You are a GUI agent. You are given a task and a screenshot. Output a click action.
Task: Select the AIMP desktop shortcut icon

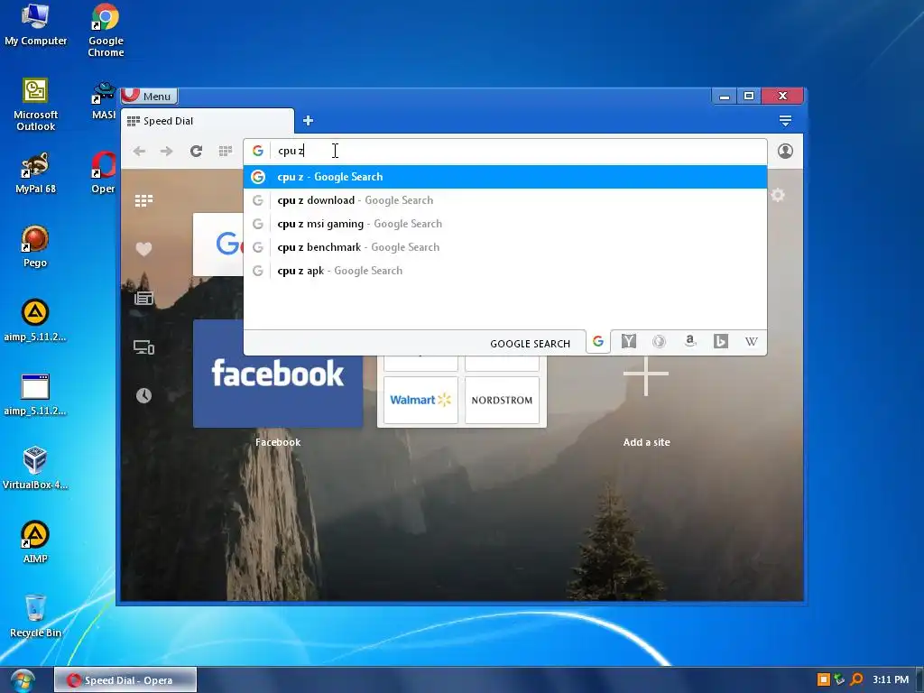click(x=35, y=541)
